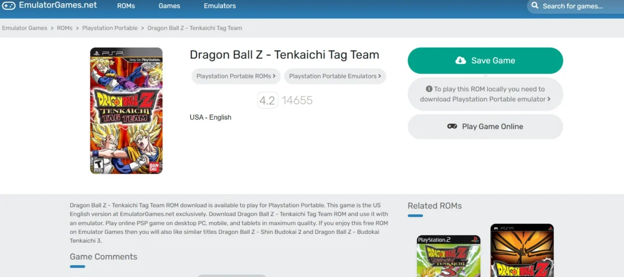Expand Playstation Portable ROMs chevron pill
Image resolution: width=624 pixels, height=277 pixels.
(236, 76)
